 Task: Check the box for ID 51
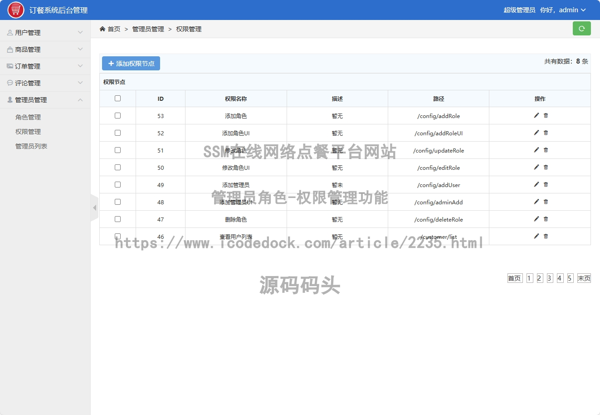coord(117,150)
